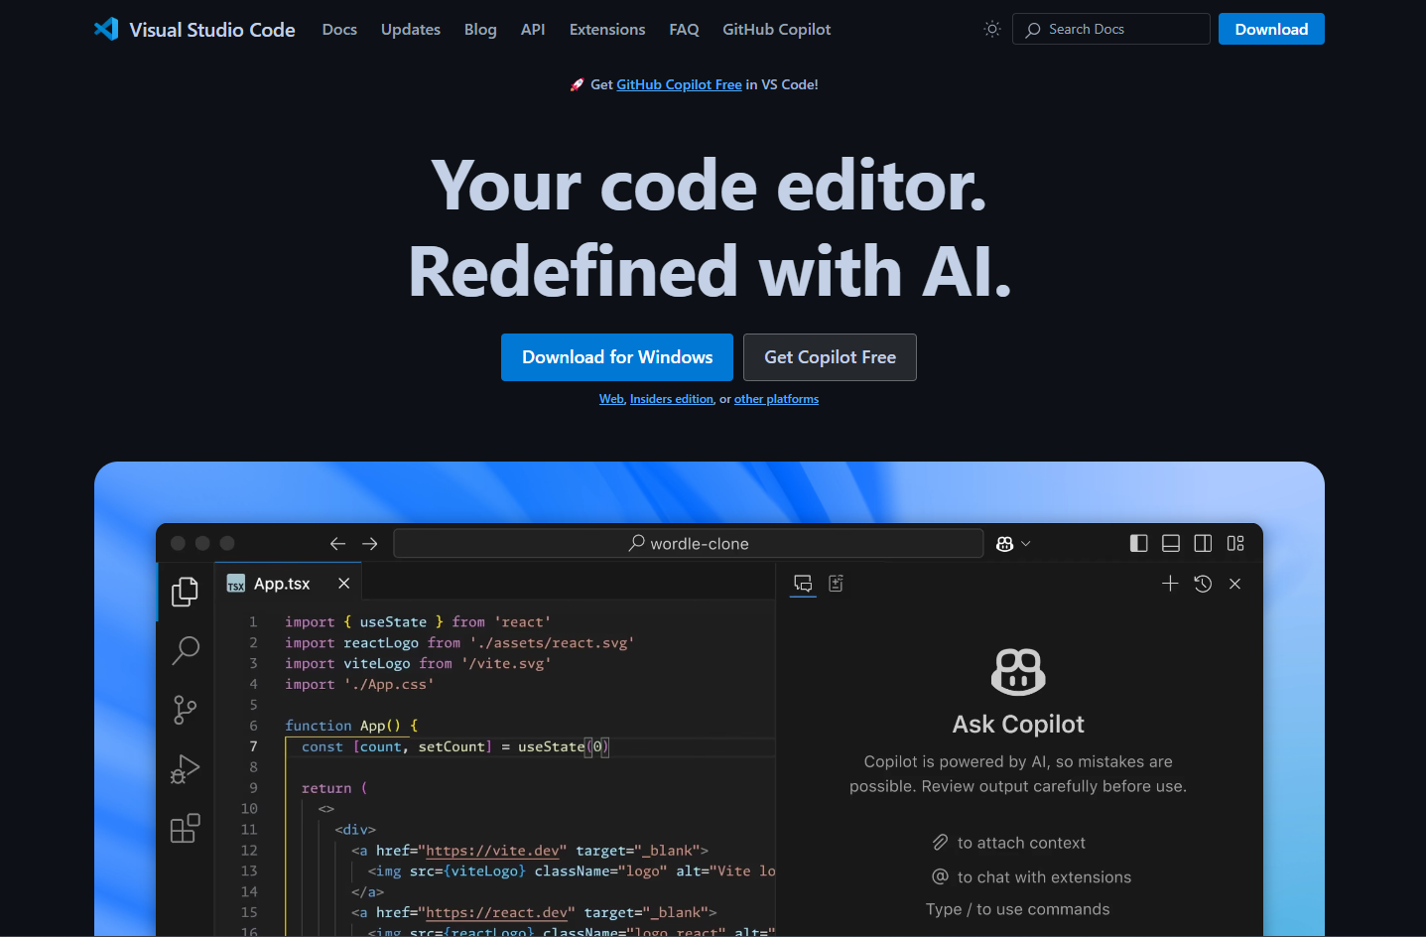
Task: Open the Docs menu item
Action: pos(339,30)
